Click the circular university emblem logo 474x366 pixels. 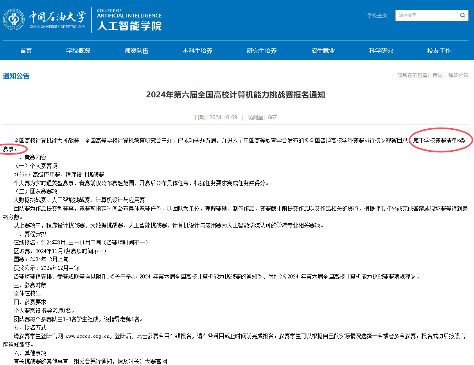click(14, 19)
